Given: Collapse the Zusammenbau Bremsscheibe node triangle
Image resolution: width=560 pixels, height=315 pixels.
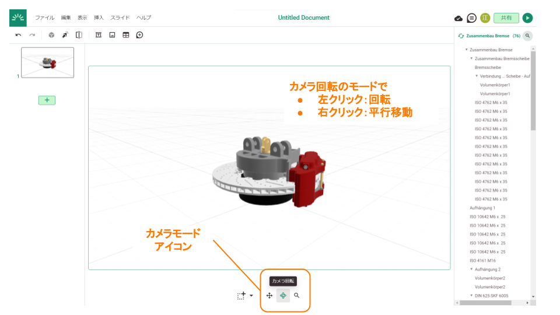Looking at the screenshot, I should pos(471,58).
